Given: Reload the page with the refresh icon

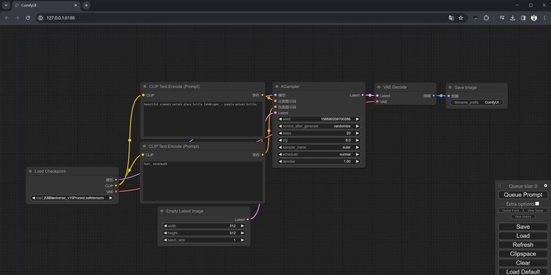Looking at the screenshot, I should [28, 18].
